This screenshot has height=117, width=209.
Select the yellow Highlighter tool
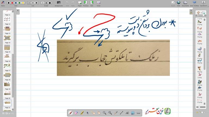click(82, 113)
